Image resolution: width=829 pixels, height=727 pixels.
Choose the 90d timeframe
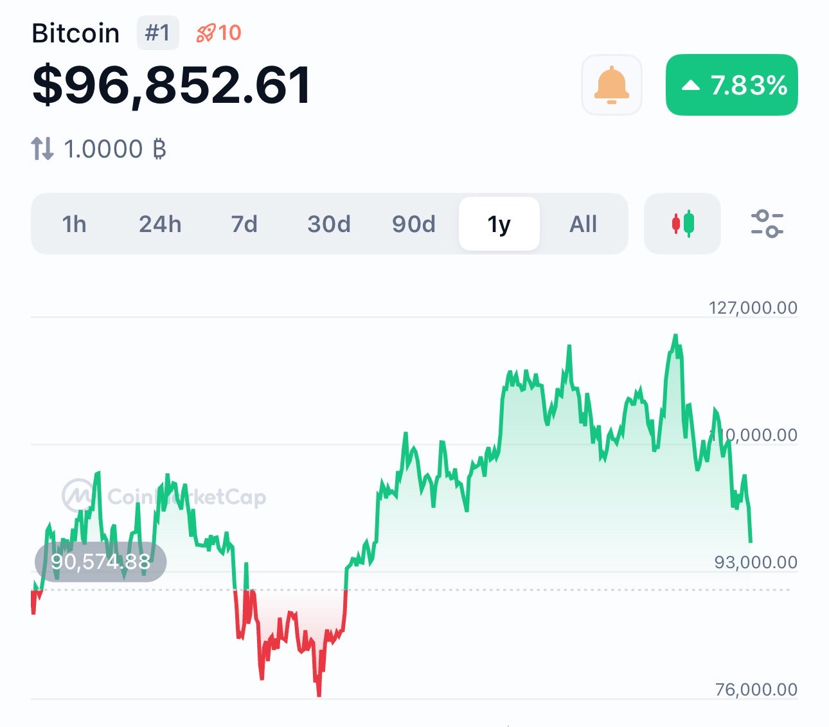(414, 224)
